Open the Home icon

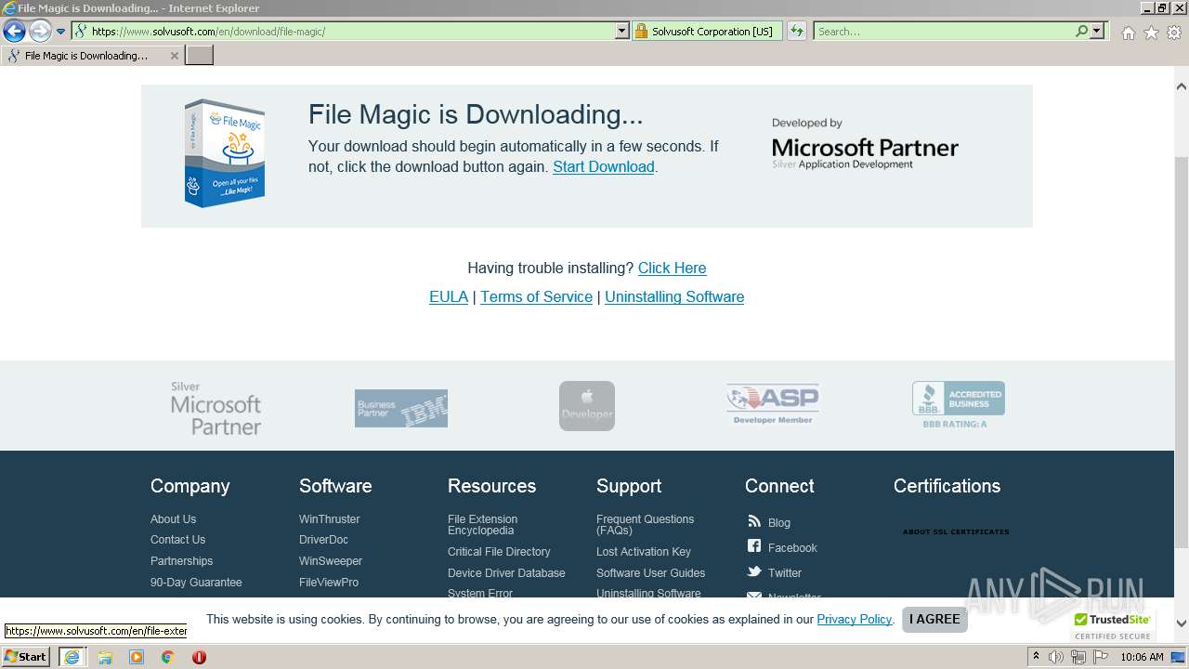[x=1128, y=33]
